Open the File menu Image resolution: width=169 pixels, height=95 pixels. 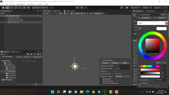[2, 4]
